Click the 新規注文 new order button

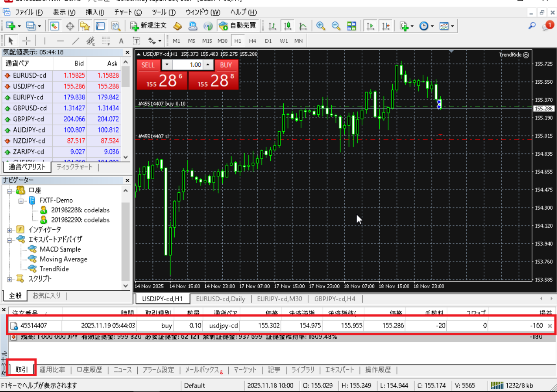pyautogui.click(x=149, y=26)
